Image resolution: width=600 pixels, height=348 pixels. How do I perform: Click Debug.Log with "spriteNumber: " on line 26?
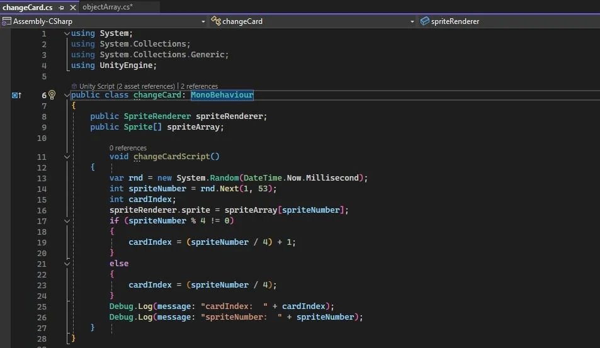click(236, 317)
